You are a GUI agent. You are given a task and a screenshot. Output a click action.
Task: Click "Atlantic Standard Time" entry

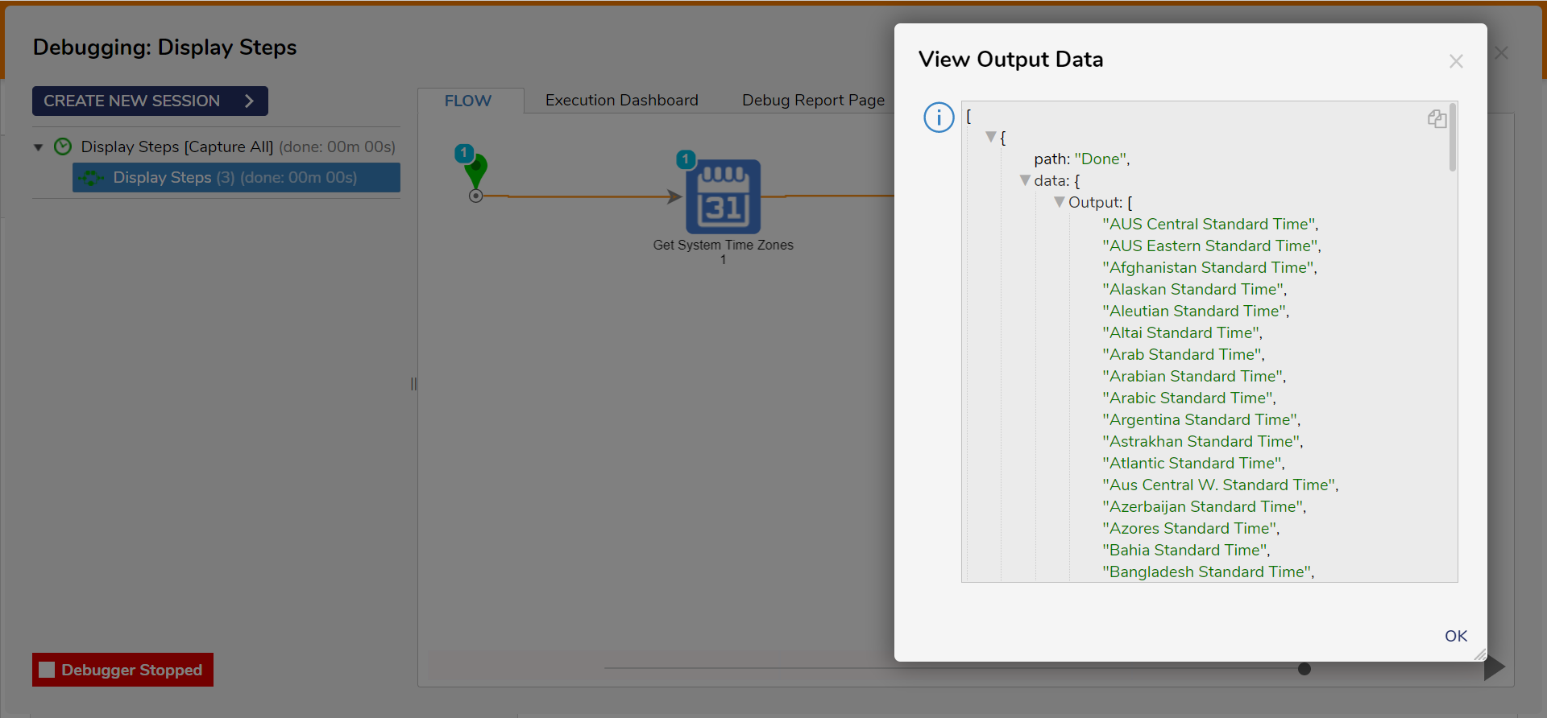coord(1193,463)
